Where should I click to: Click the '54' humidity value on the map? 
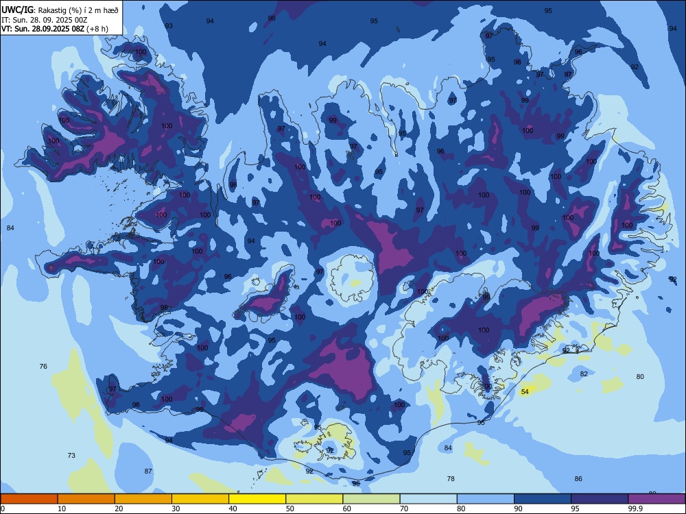point(525,391)
